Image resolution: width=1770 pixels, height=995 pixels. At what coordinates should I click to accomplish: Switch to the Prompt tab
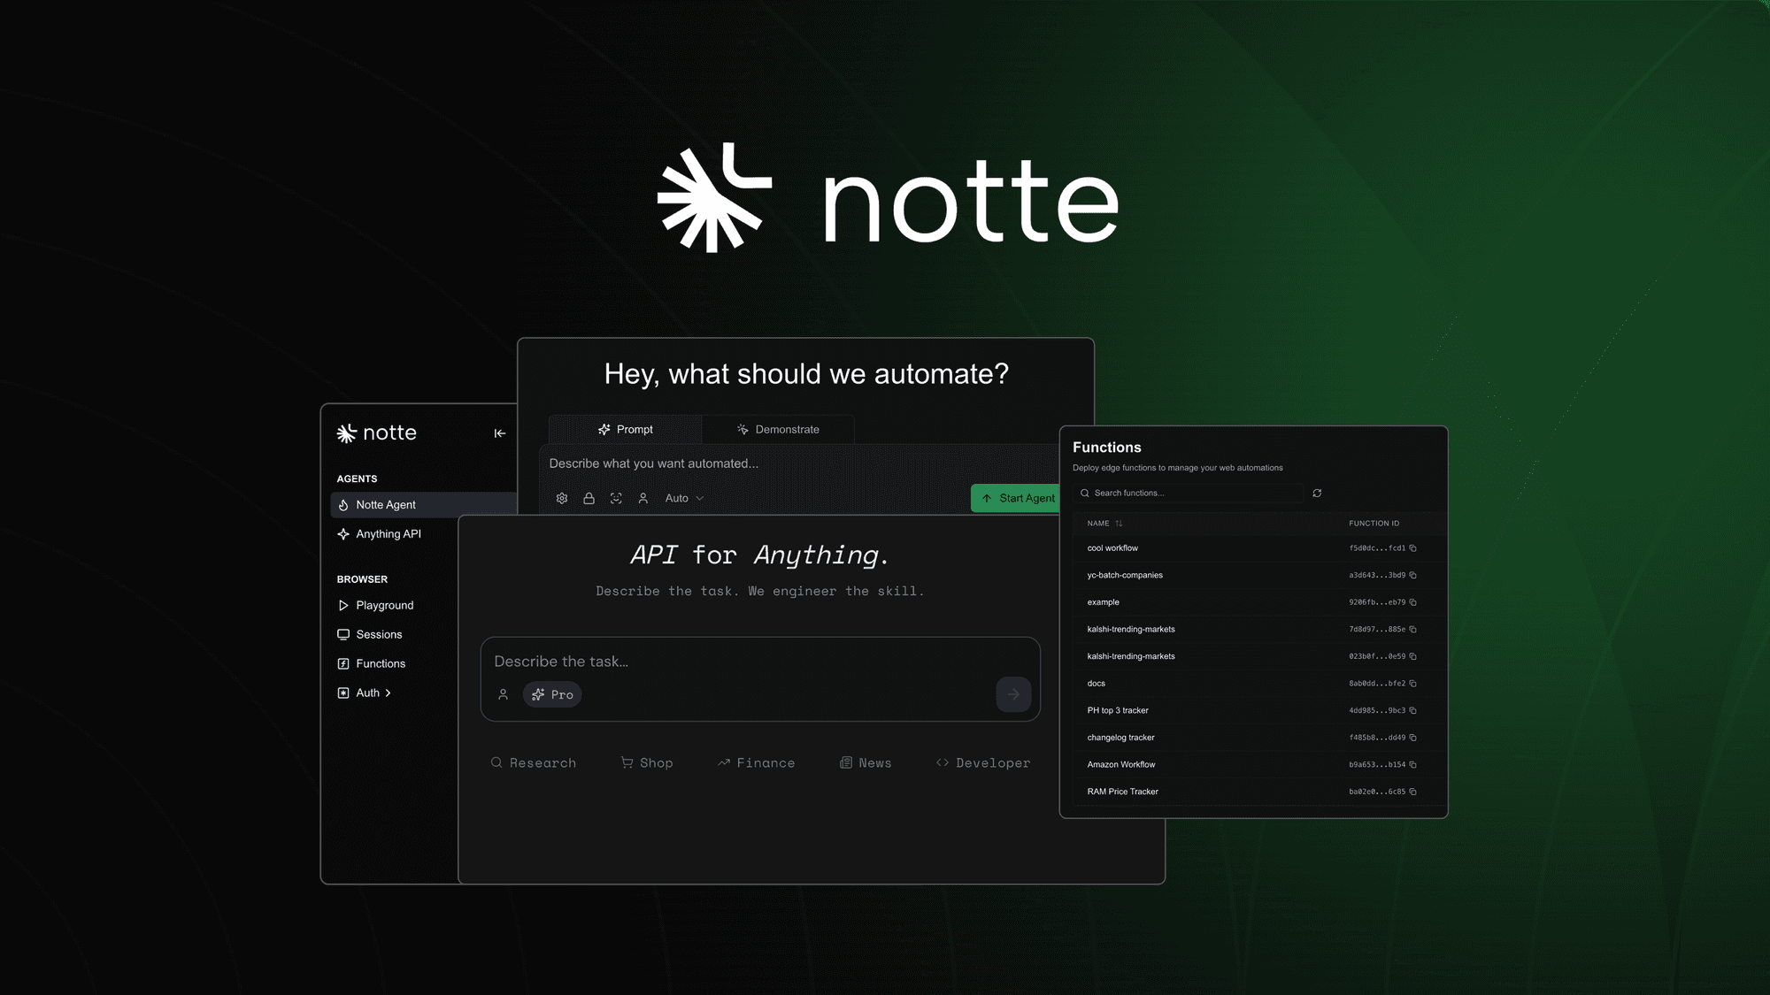tap(626, 429)
